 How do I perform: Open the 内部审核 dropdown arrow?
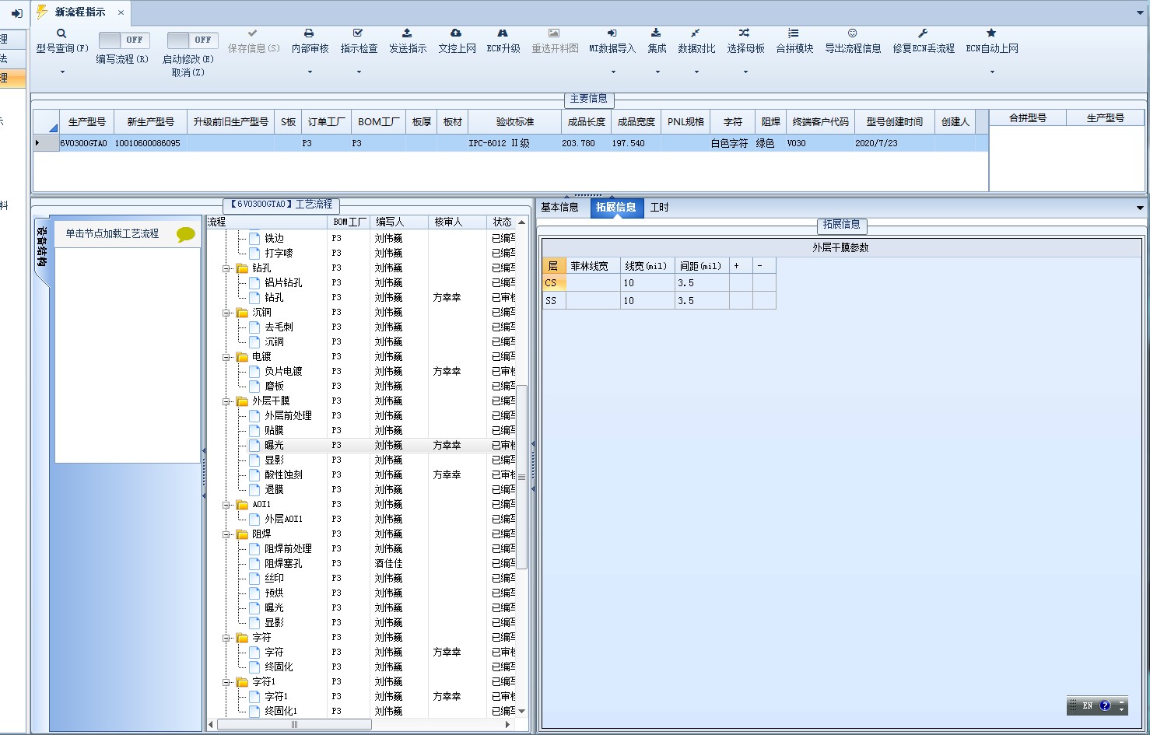310,72
